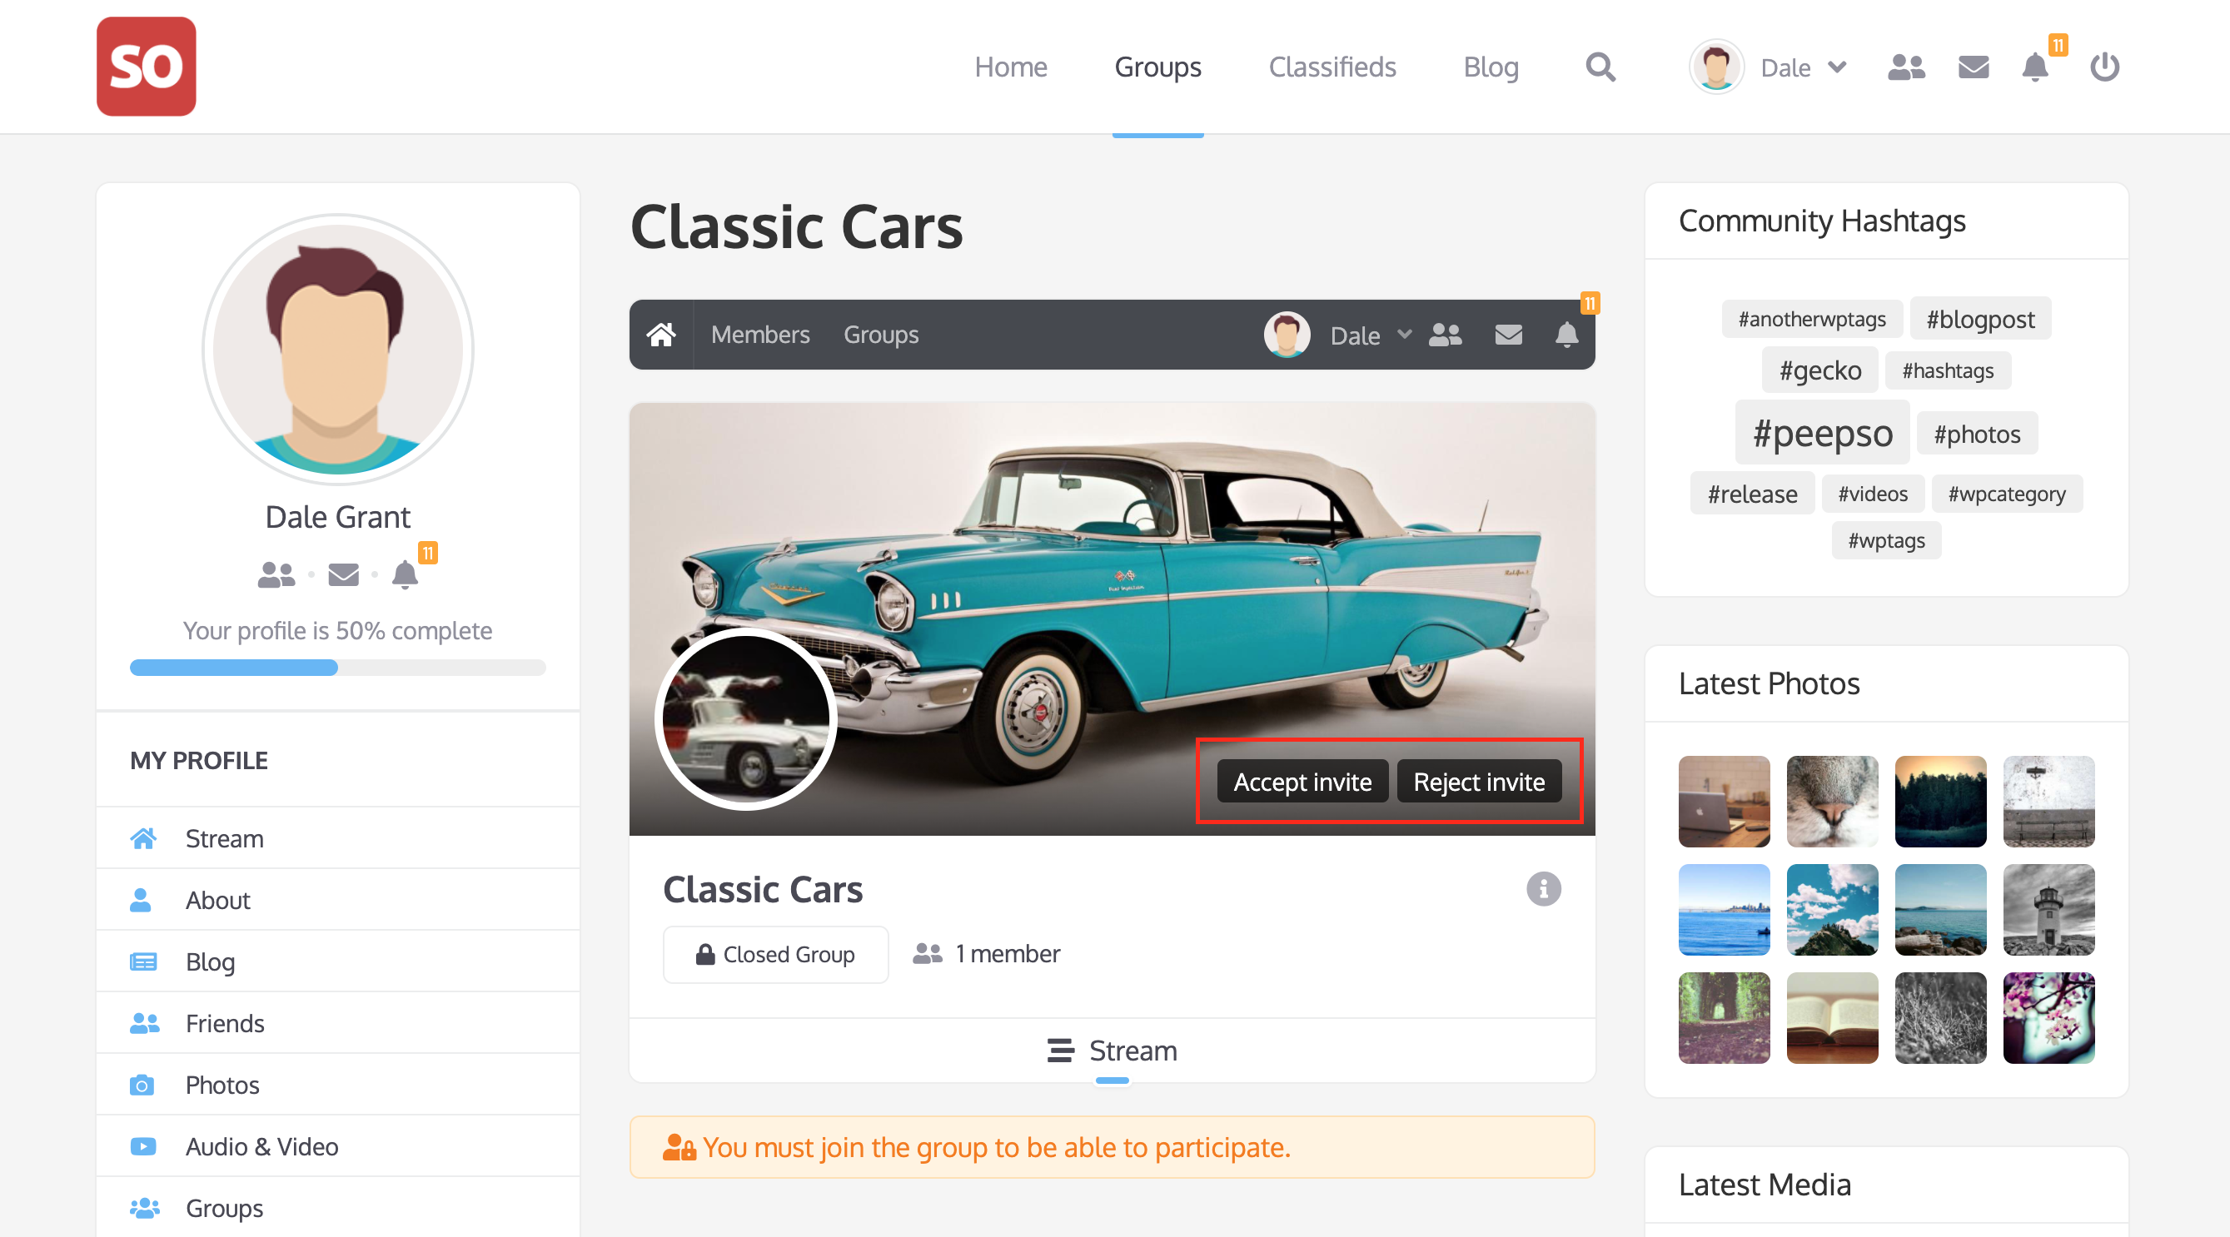Image resolution: width=2230 pixels, height=1237 pixels.
Task: Click the #peepso hashtag
Action: tap(1822, 432)
